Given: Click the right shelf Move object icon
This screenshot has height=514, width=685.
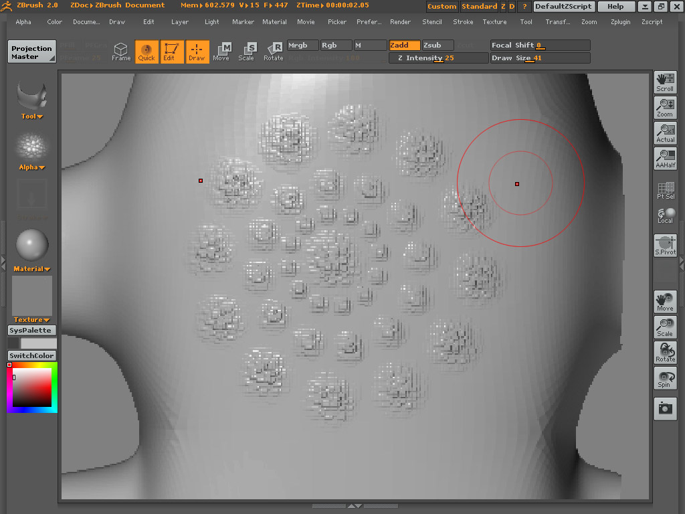Looking at the screenshot, I should pyautogui.click(x=665, y=302).
